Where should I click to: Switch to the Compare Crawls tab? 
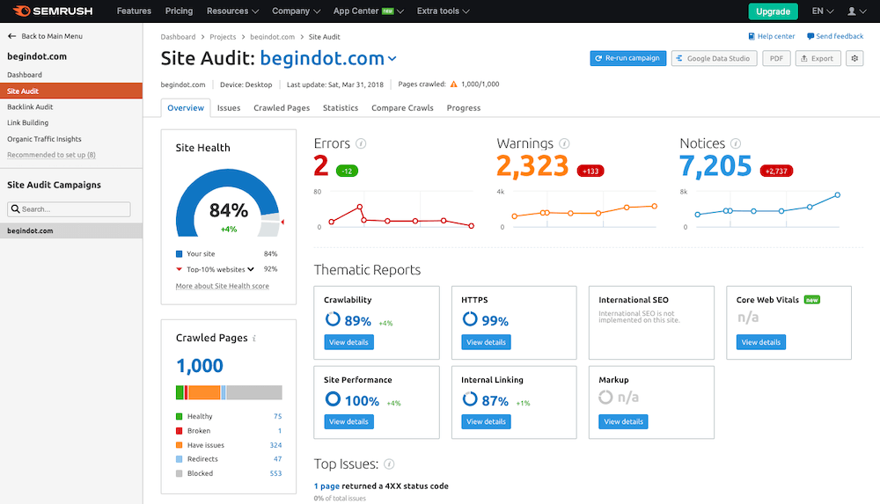402,108
